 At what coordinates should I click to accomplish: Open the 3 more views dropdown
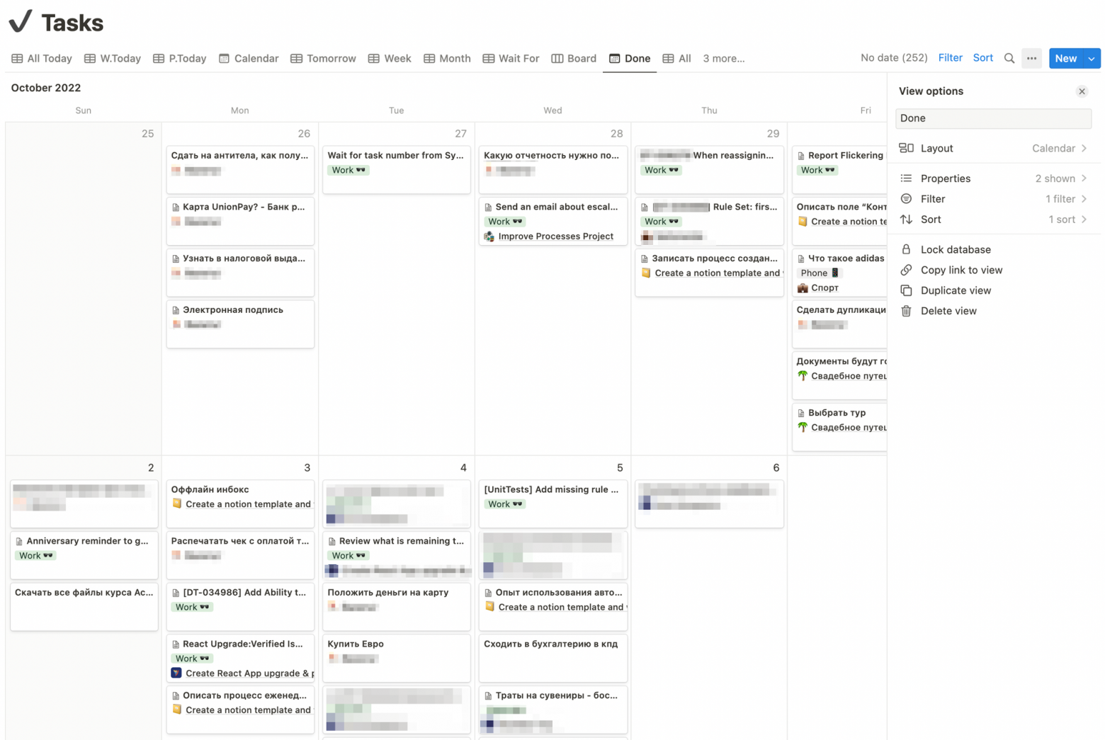(723, 59)
